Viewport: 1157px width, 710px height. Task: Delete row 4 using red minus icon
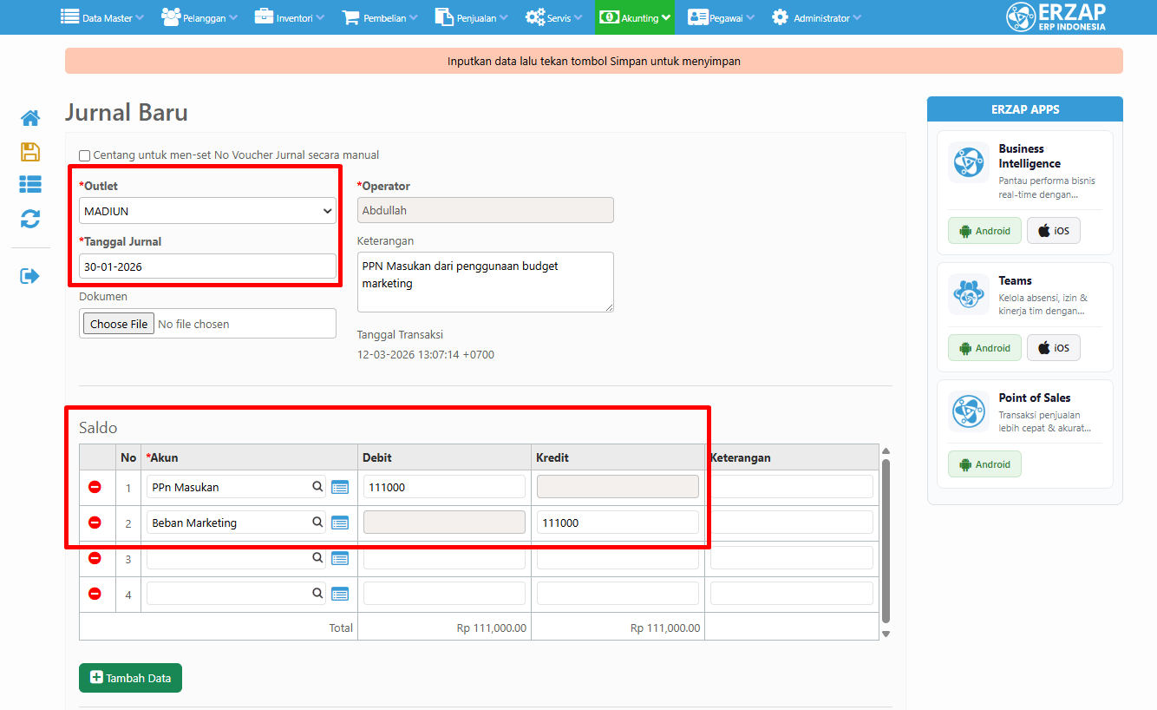point(95,594)
